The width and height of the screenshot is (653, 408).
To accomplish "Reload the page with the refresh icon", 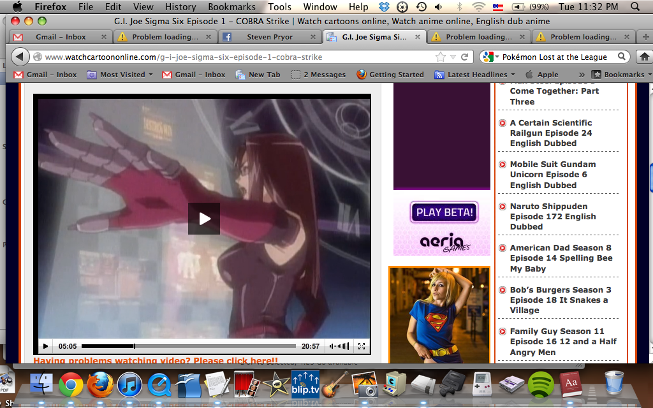I will (465, 57).
